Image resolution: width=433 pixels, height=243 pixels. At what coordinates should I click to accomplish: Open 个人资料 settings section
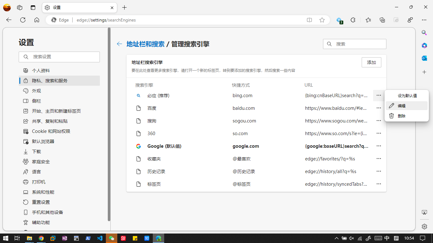[59, 71]
